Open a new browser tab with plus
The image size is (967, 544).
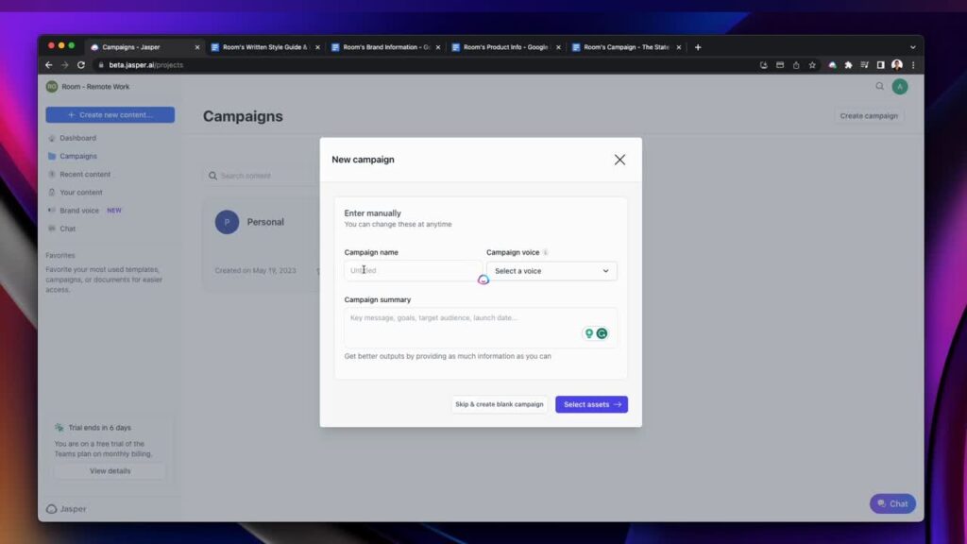click(698, 47)
